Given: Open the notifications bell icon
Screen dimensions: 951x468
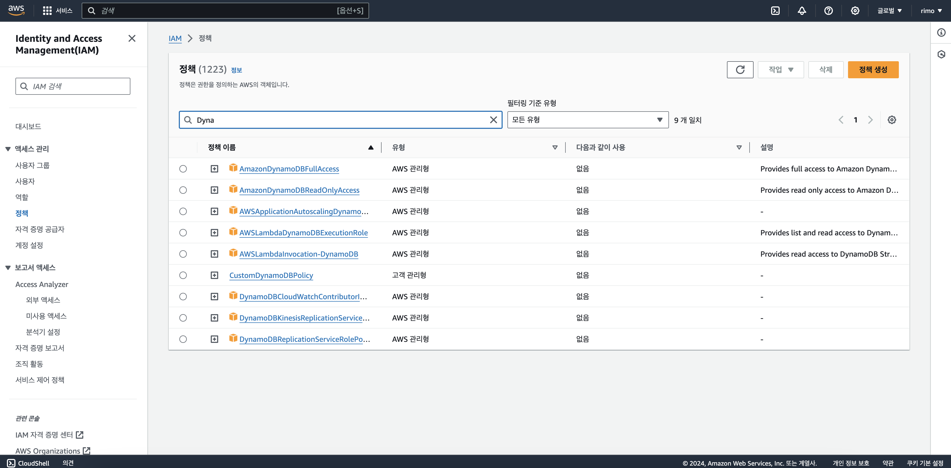Looking at the screenshot, I should (x=802, y=11).
